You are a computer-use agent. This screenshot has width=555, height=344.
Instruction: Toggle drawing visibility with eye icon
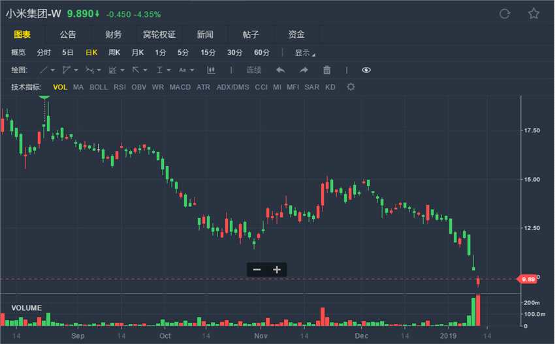point(366,70)
